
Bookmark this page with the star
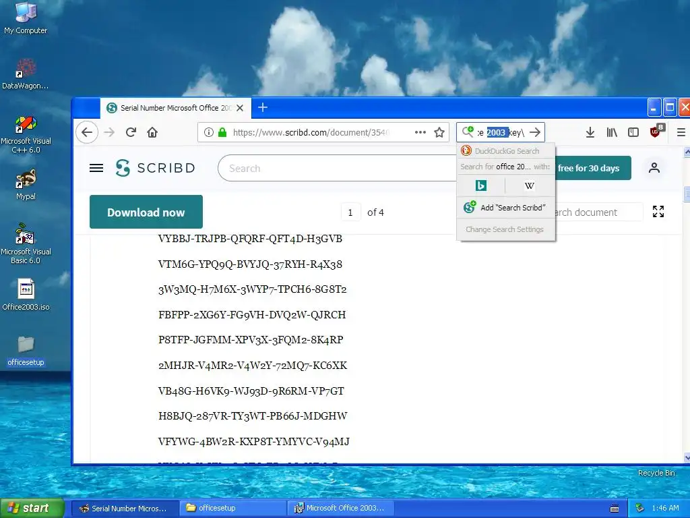point(439,132)
